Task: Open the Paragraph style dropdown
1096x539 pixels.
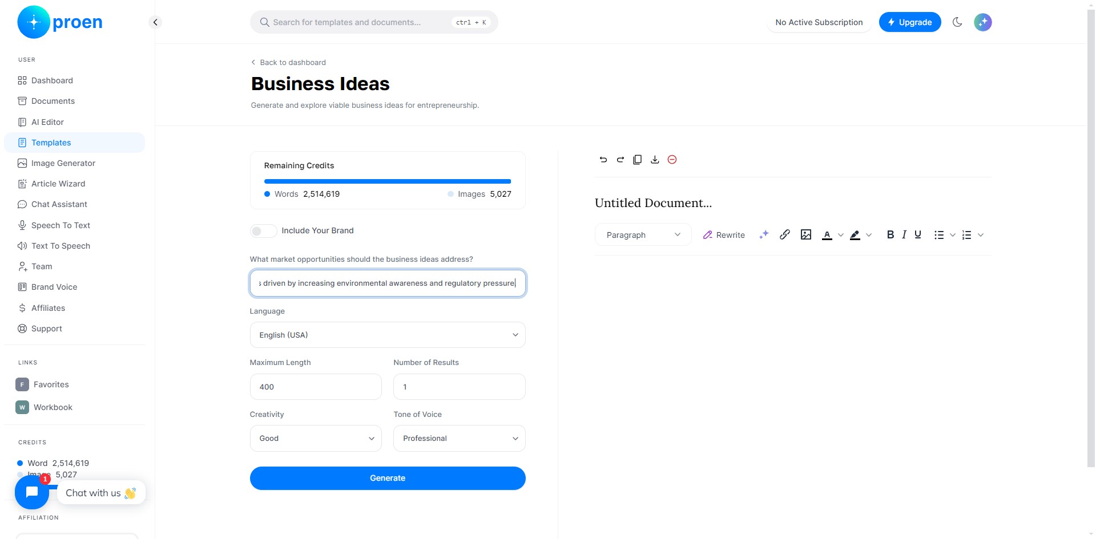Action: pos(643,234)
